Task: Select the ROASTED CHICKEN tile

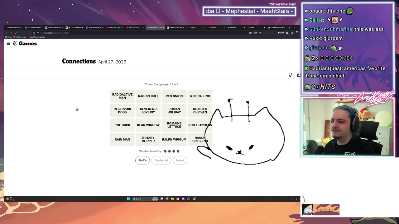Action: (x=200, y=110)
